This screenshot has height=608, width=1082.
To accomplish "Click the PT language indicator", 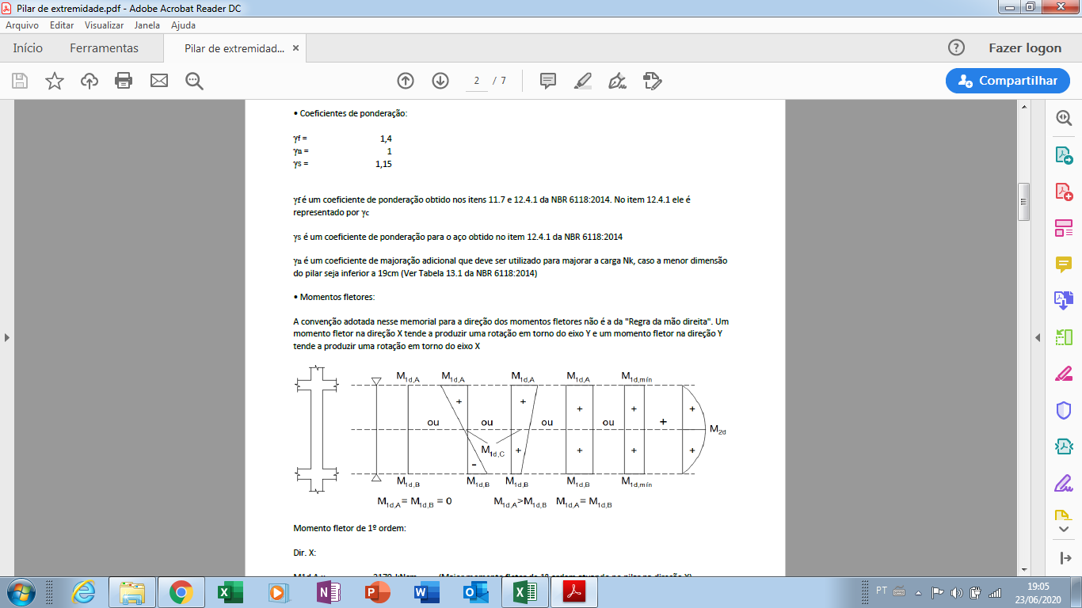I will (882, 591).
